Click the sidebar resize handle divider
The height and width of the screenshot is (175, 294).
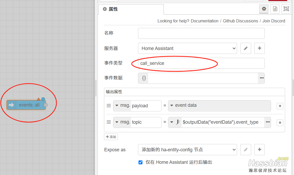click(x=96, y=88)
